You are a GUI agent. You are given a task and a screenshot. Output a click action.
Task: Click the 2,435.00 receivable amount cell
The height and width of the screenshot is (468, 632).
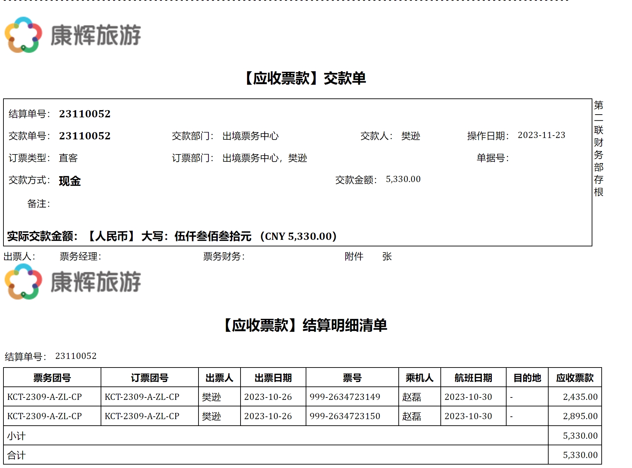click(580, 397)
